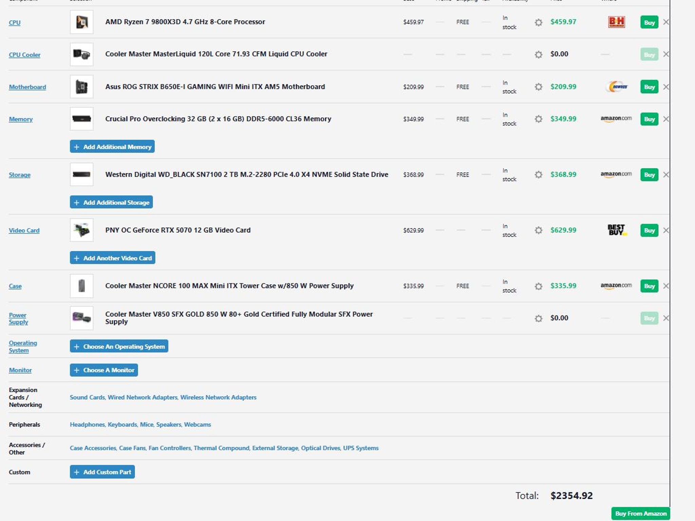The image size is (695, 521).
Task: Open price settings gear for CPU row
Action: (x=538, y=22)
